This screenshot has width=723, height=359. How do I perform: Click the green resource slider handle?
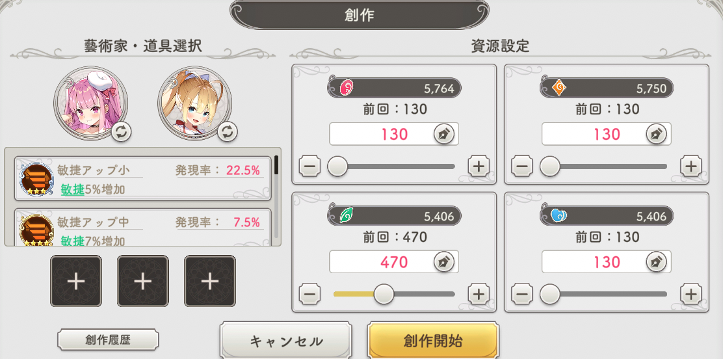(384, 294)
